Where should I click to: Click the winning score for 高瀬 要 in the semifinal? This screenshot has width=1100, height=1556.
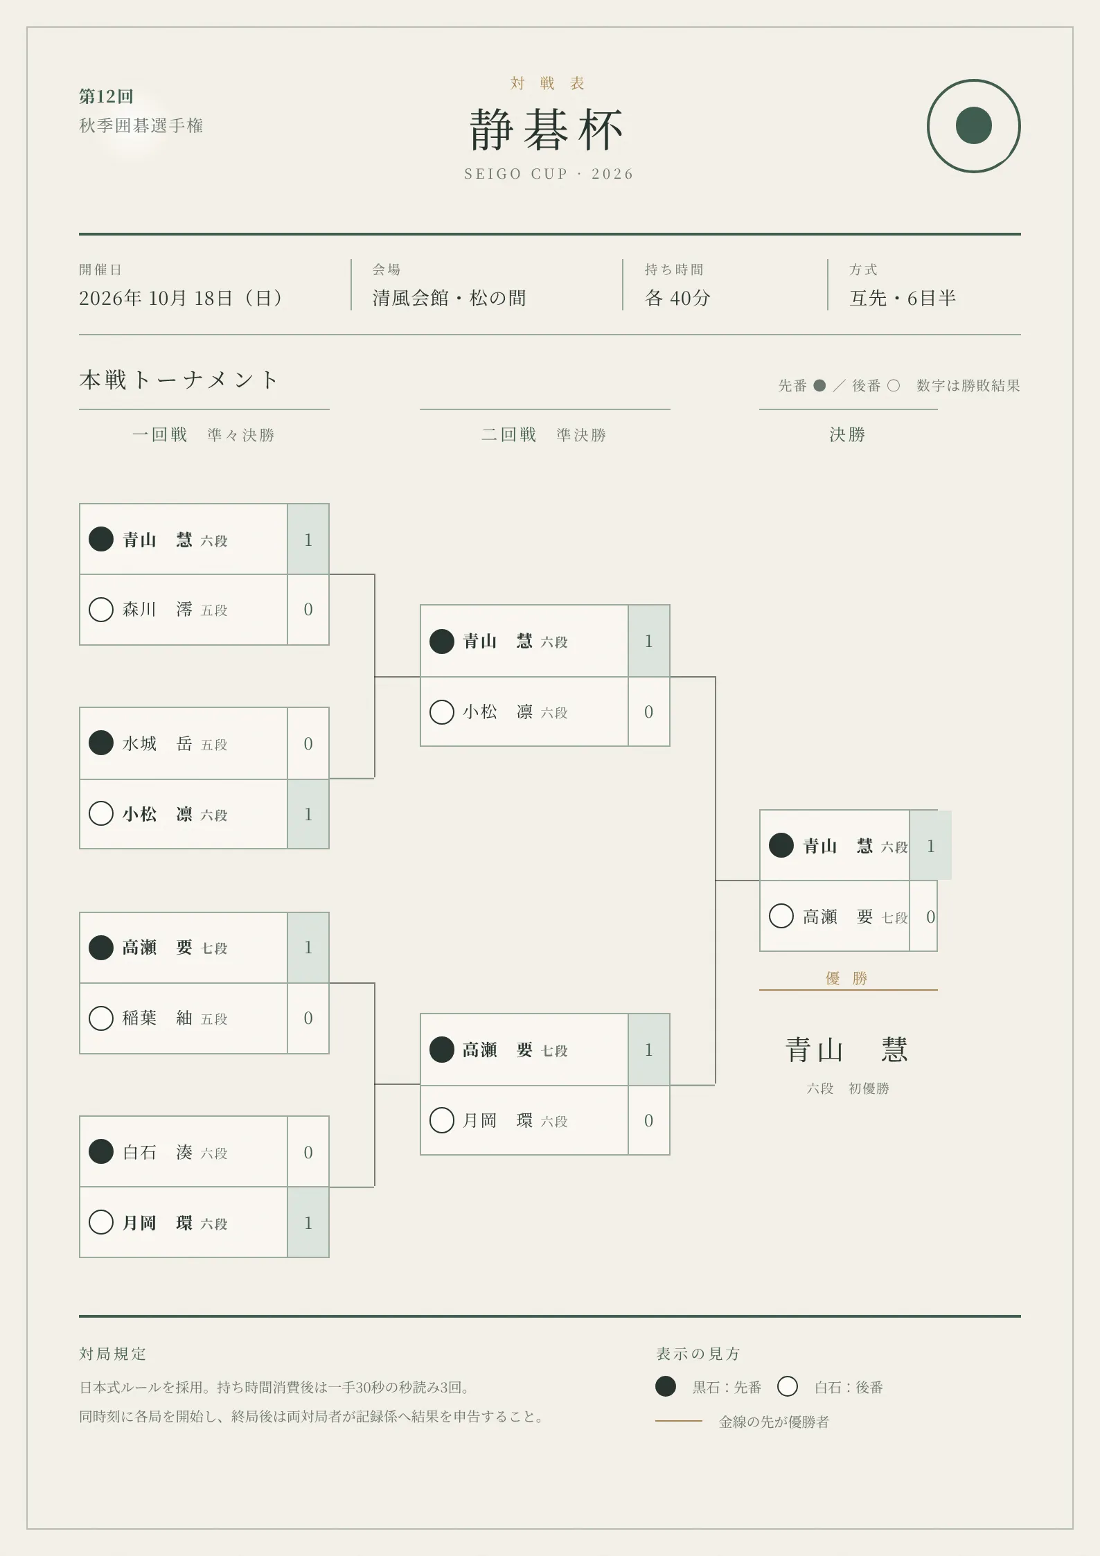click(x=649, y=1050)
